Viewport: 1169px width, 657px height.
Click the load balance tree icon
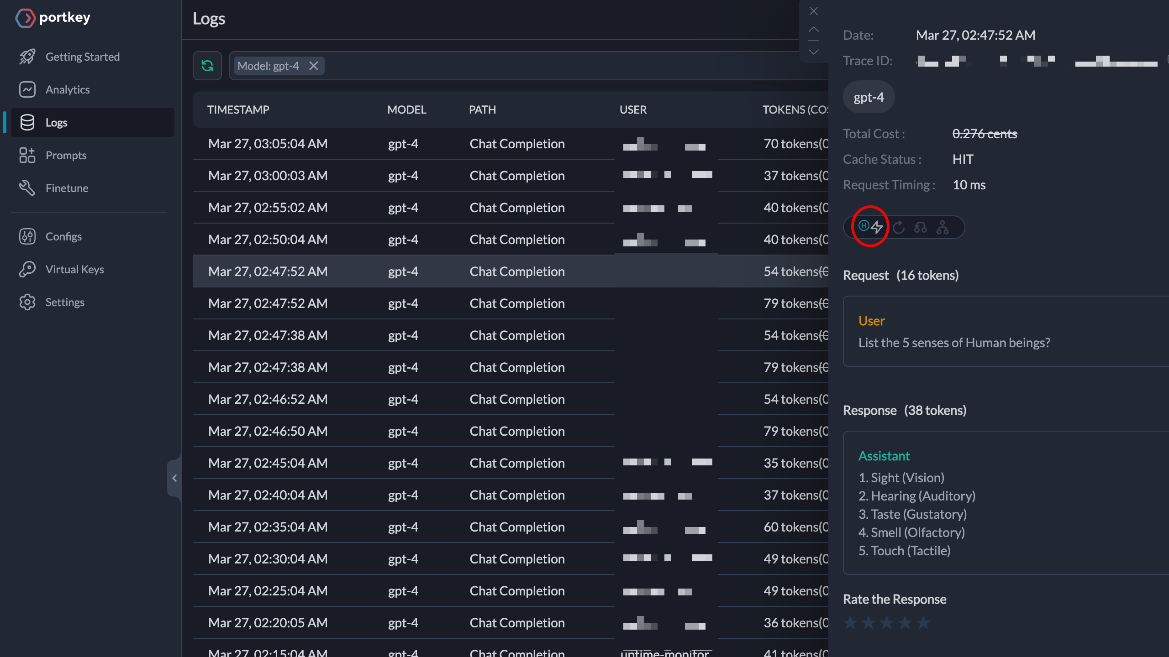pyautogui.click(x=943, y=227)
